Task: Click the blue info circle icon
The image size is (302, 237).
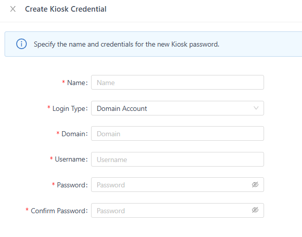Action: (21, 44)
